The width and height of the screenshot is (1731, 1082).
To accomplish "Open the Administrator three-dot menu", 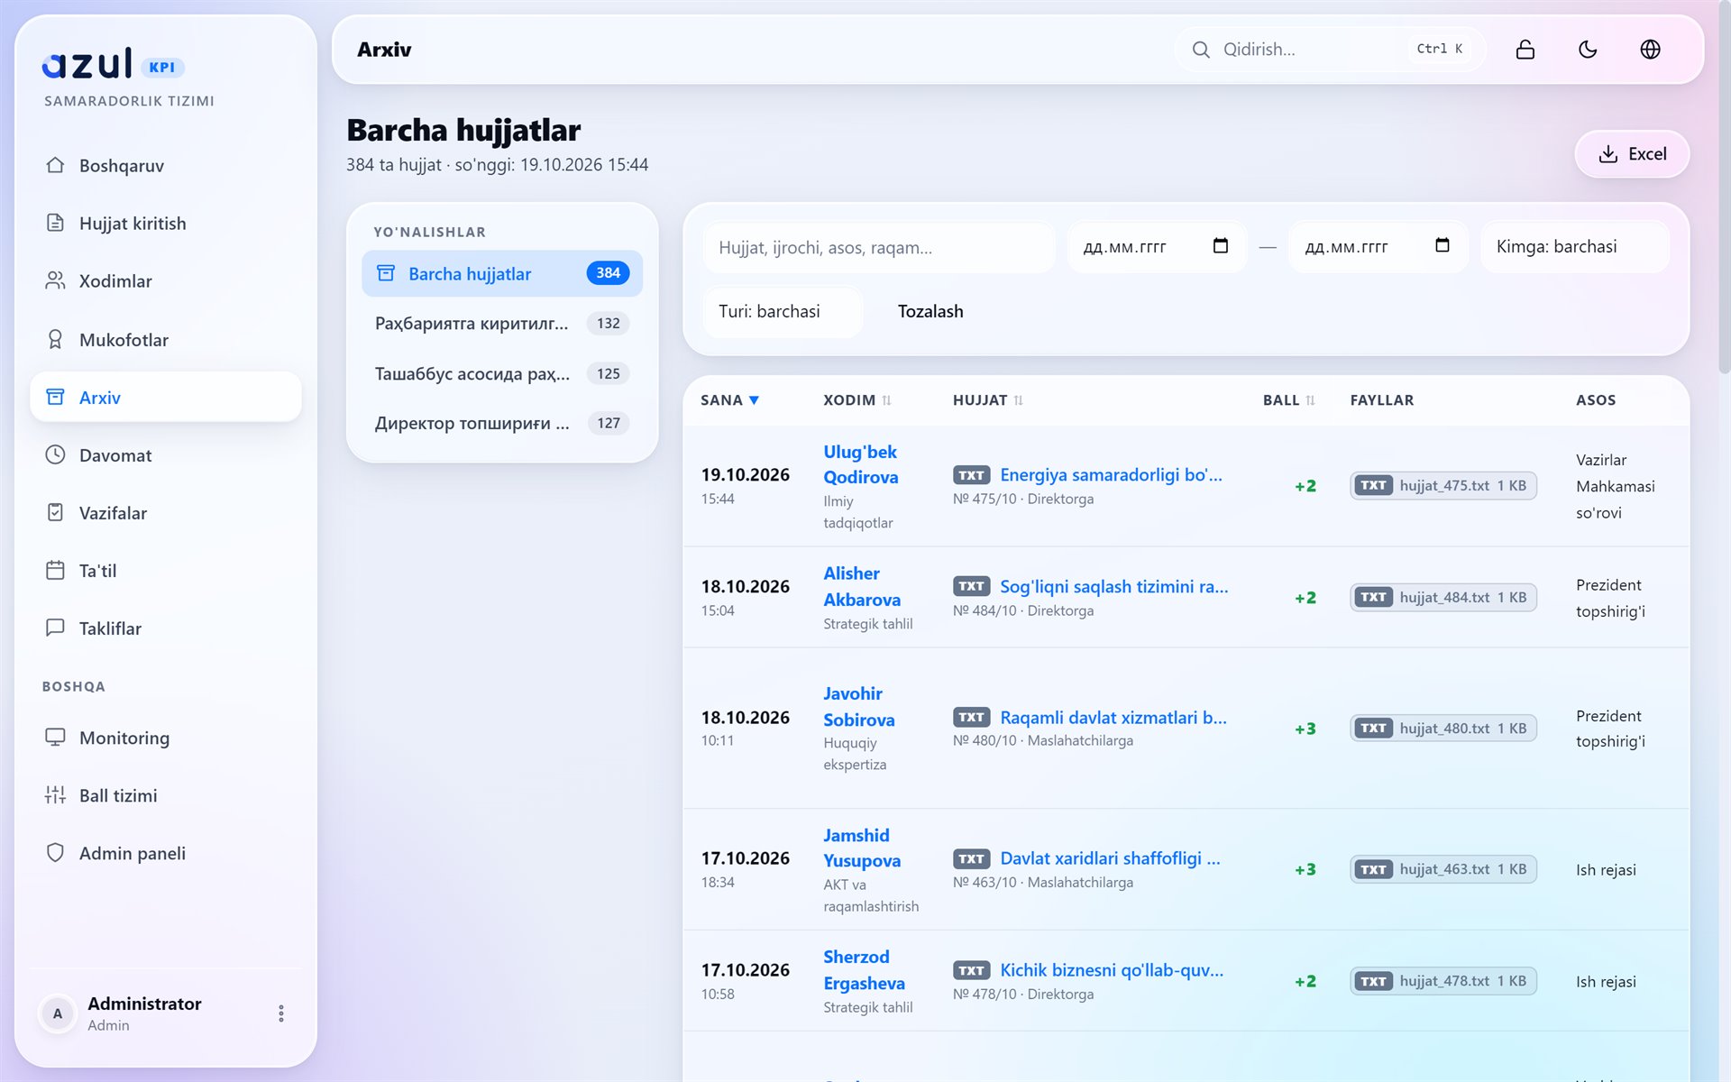I will (281, 1013).
